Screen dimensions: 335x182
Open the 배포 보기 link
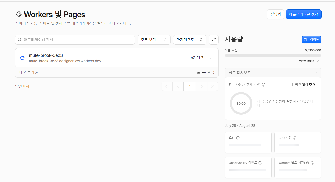click(29, 72)
